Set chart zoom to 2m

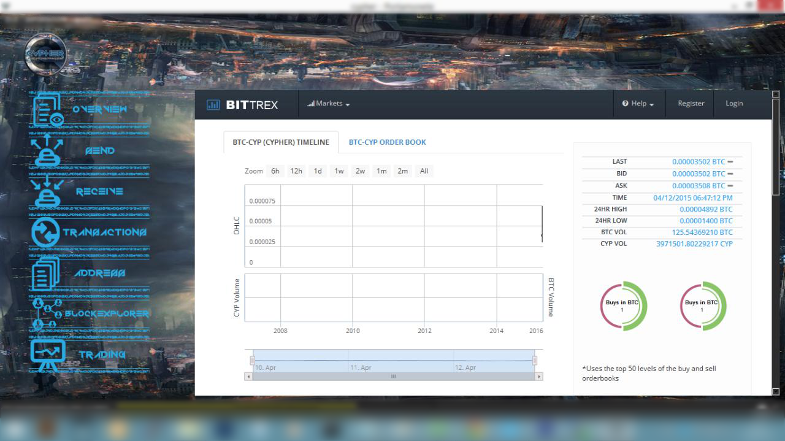[x=403, y=171]
